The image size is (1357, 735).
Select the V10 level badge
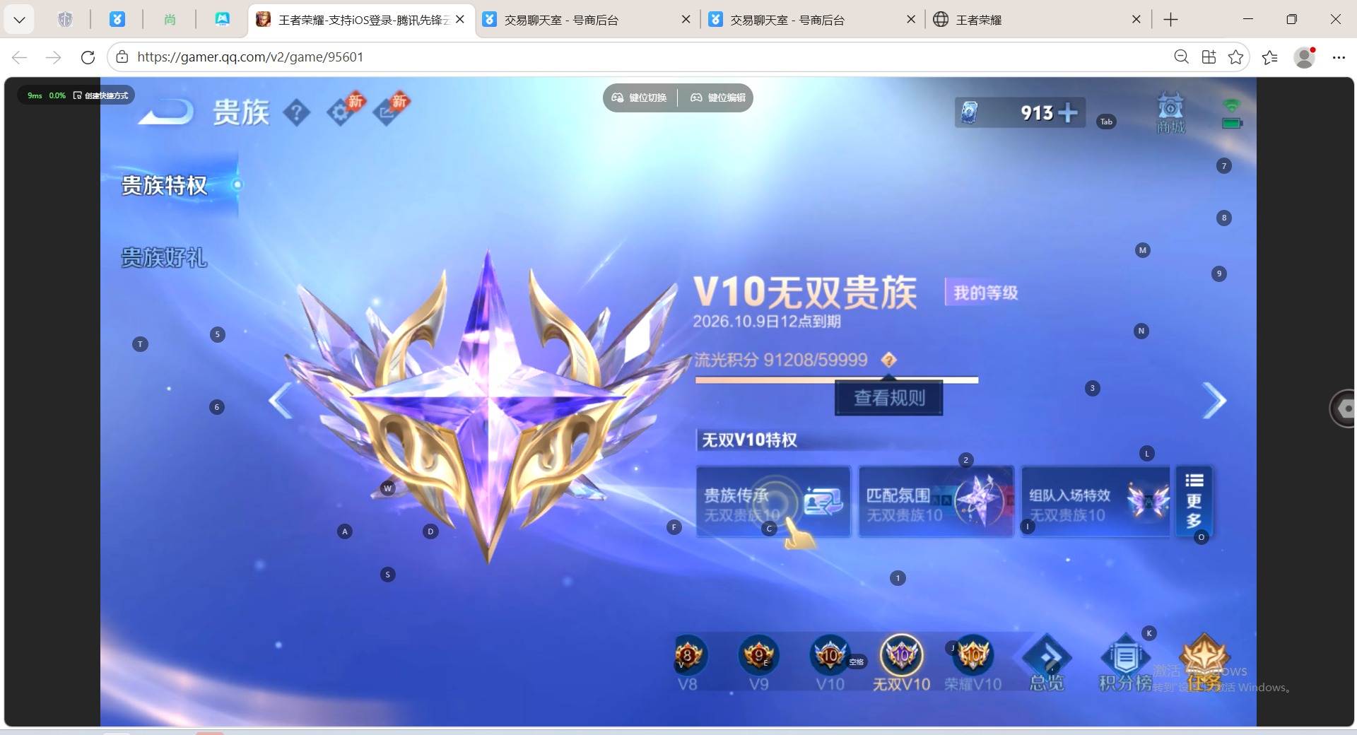pyautogui.click(x=830, y=662)
